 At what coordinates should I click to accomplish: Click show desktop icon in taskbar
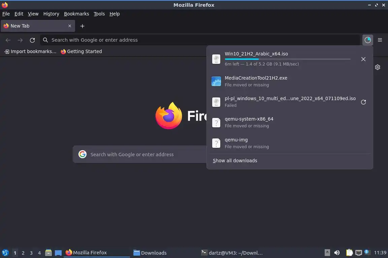coord(58,253)
